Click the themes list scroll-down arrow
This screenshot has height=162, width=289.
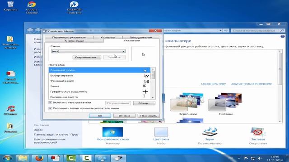point(280,121)
